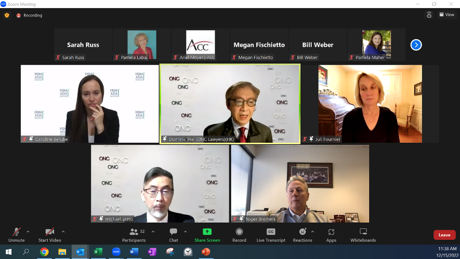Click Dominic Wai's active speaker video
This screenshot has width=460, height=259.
coord(230,104)
